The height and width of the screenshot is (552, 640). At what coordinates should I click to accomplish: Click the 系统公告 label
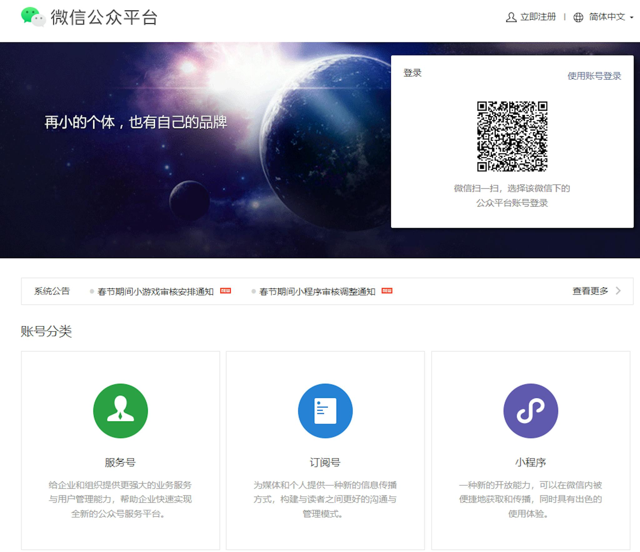tap(52, 291)
